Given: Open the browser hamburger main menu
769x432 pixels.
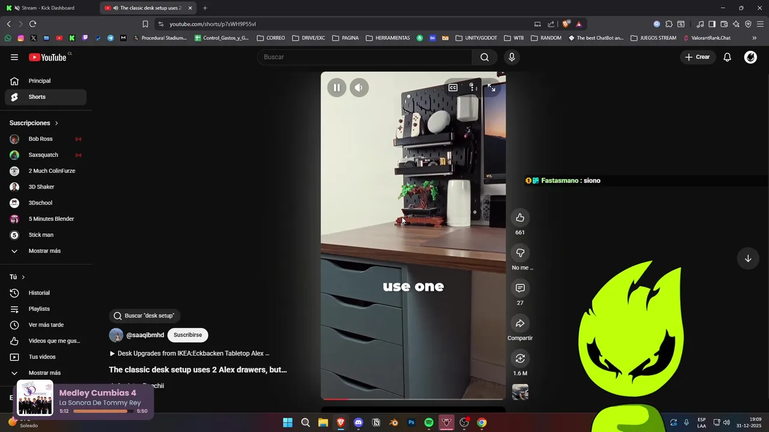Looking at the screenshot, I should [x=760, y=24].
